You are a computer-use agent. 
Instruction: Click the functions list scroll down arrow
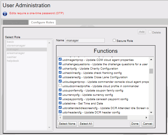(x=151, y=112)
